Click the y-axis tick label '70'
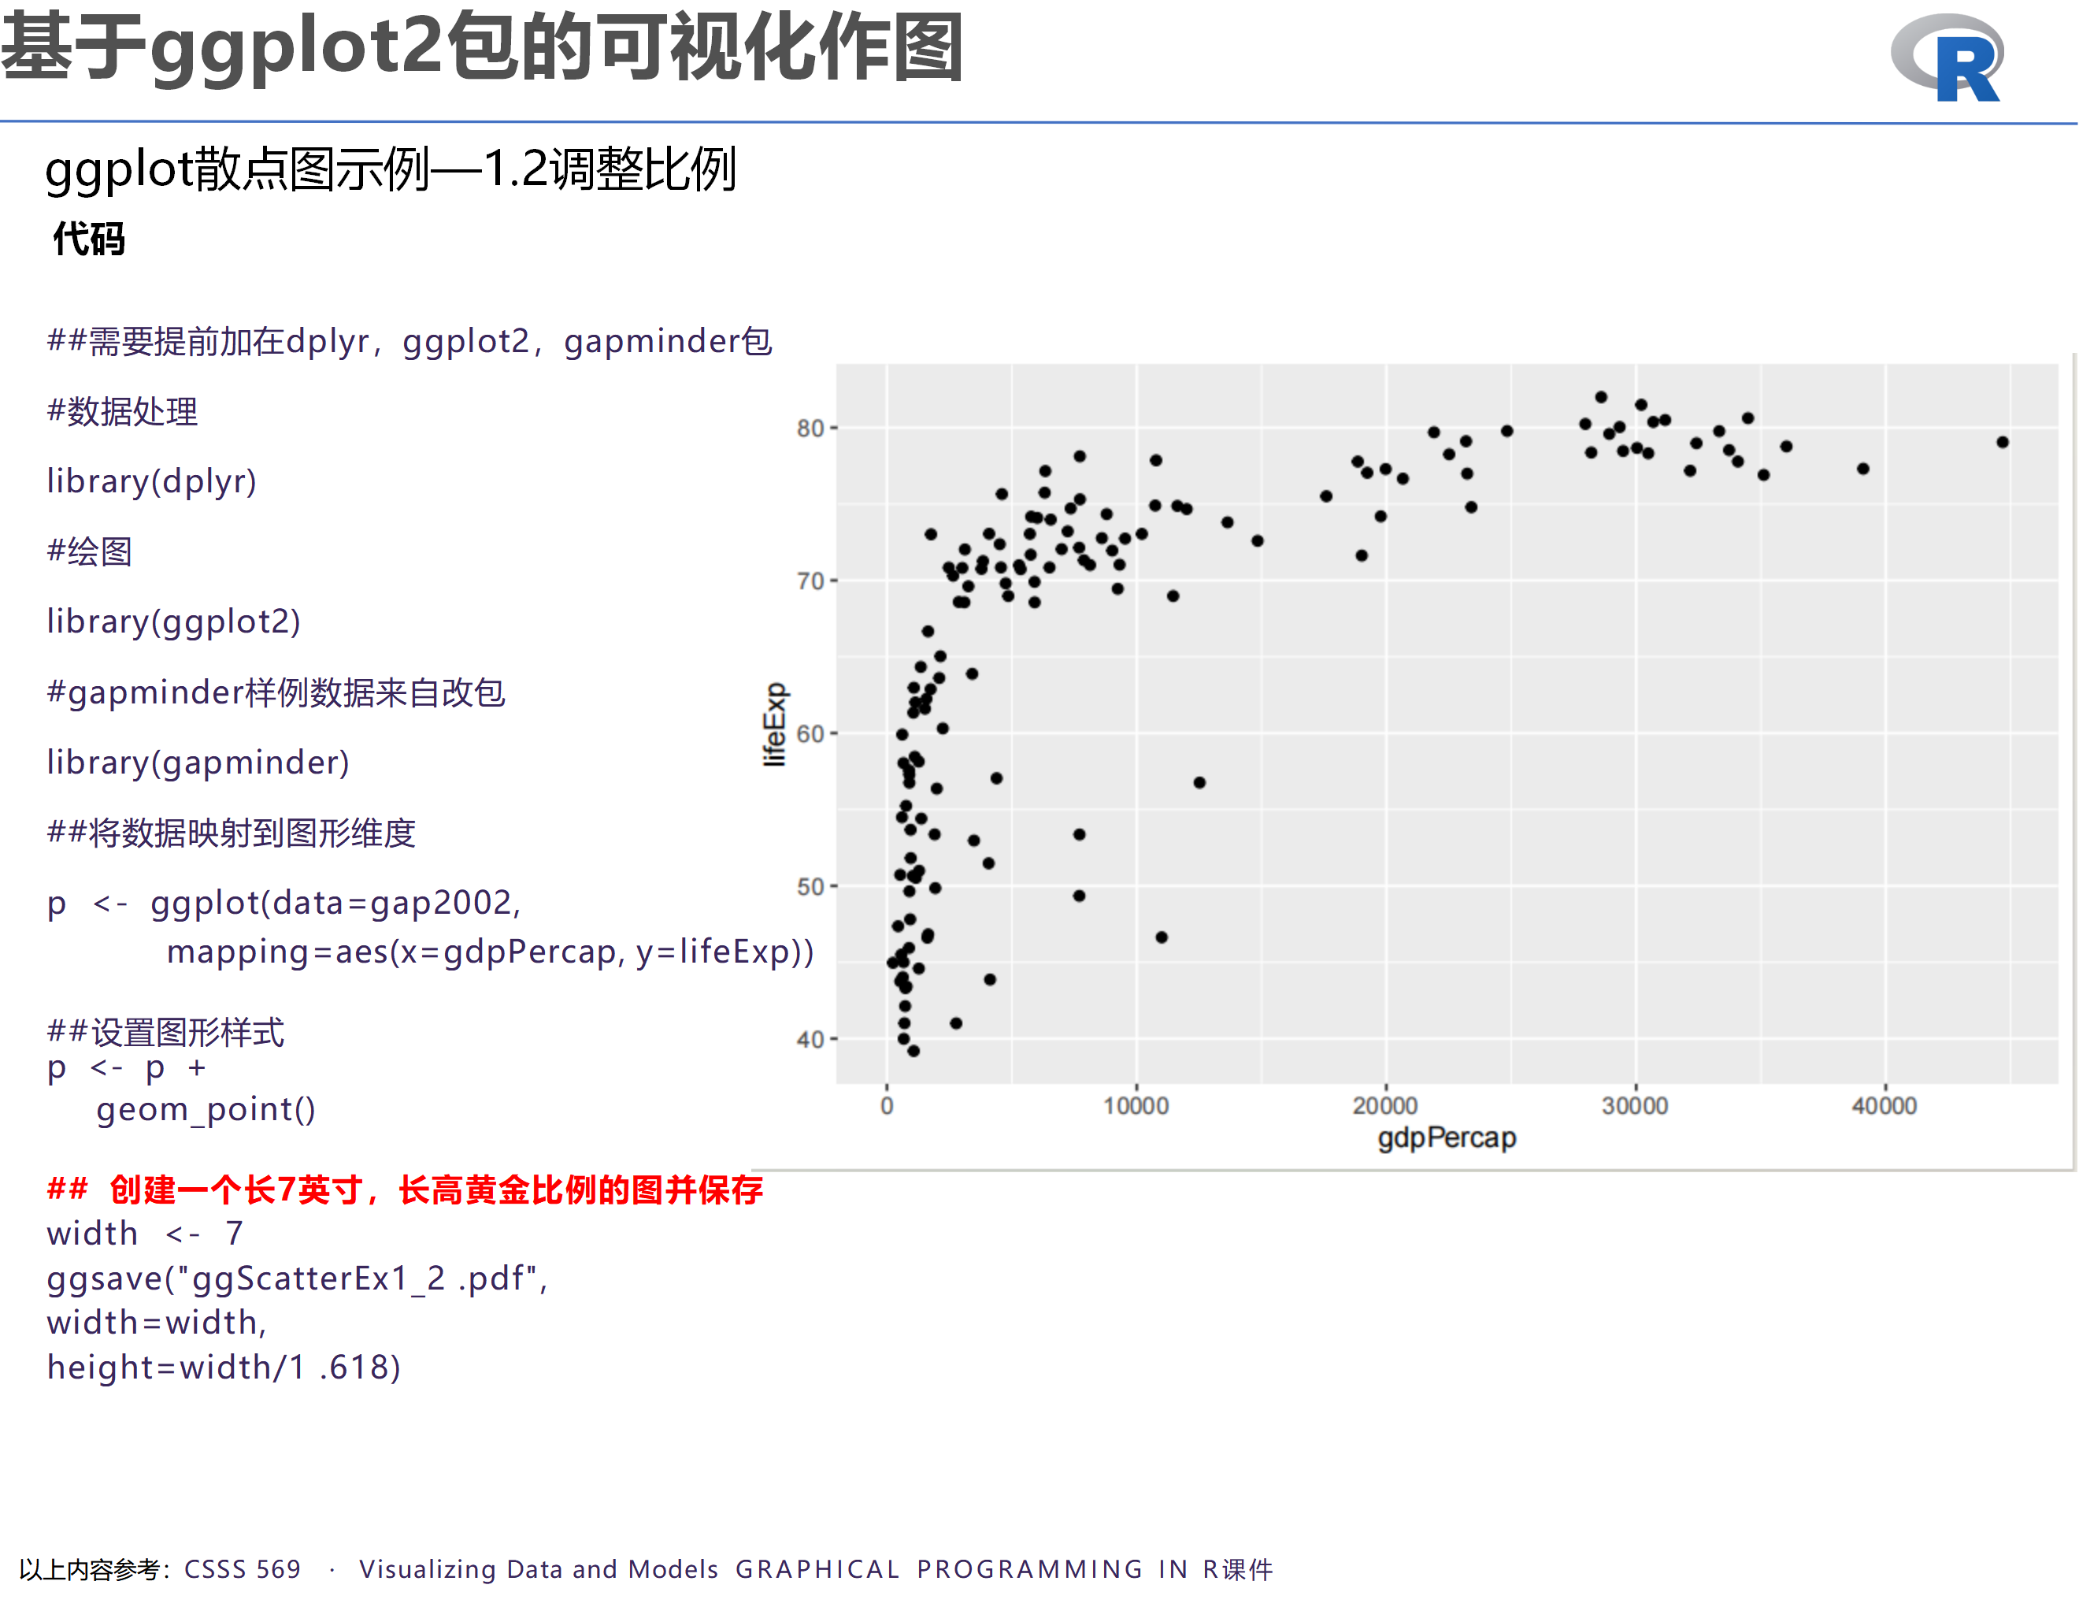The width and height of the screenshot is (2079, 1607). (x=810, y=581)
